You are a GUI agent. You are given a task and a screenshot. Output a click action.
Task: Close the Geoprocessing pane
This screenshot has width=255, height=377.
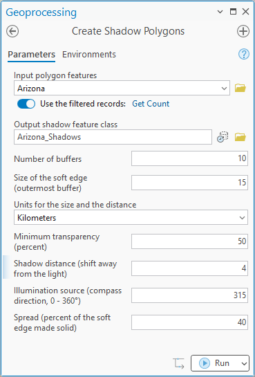pyautogui.click(x=245, y=12)
